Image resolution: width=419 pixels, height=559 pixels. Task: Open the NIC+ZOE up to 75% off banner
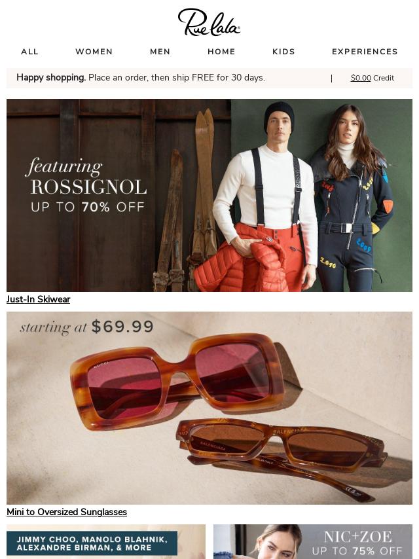313,541
